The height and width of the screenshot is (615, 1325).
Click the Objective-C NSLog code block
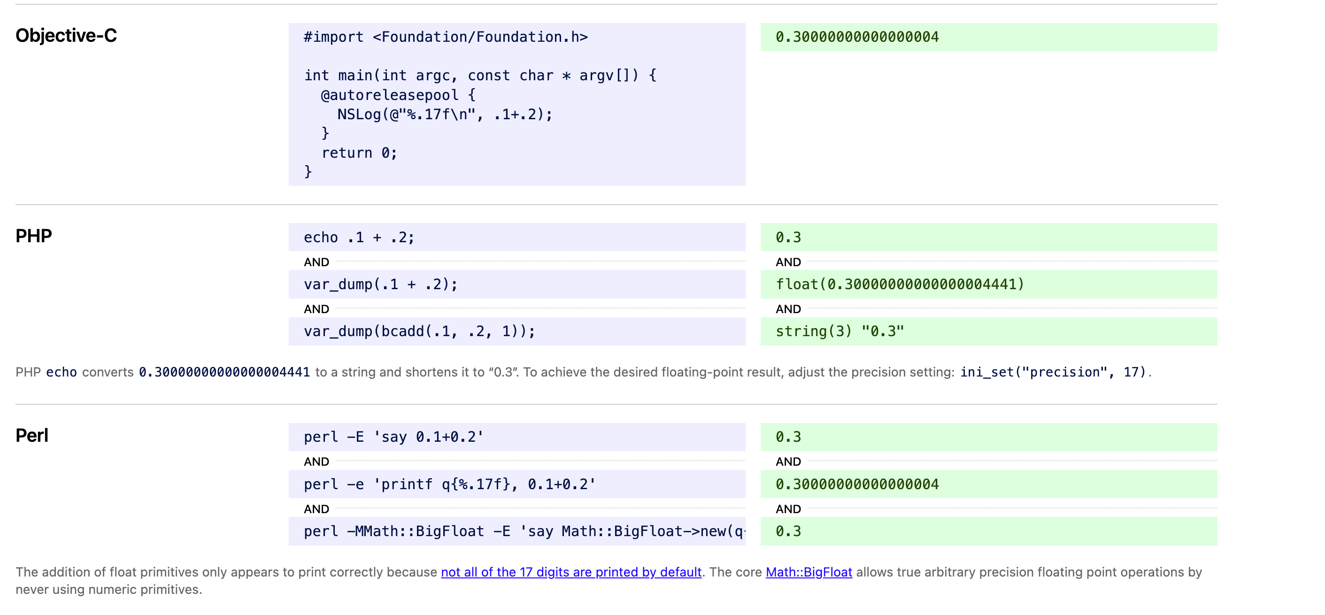[516, 104]
